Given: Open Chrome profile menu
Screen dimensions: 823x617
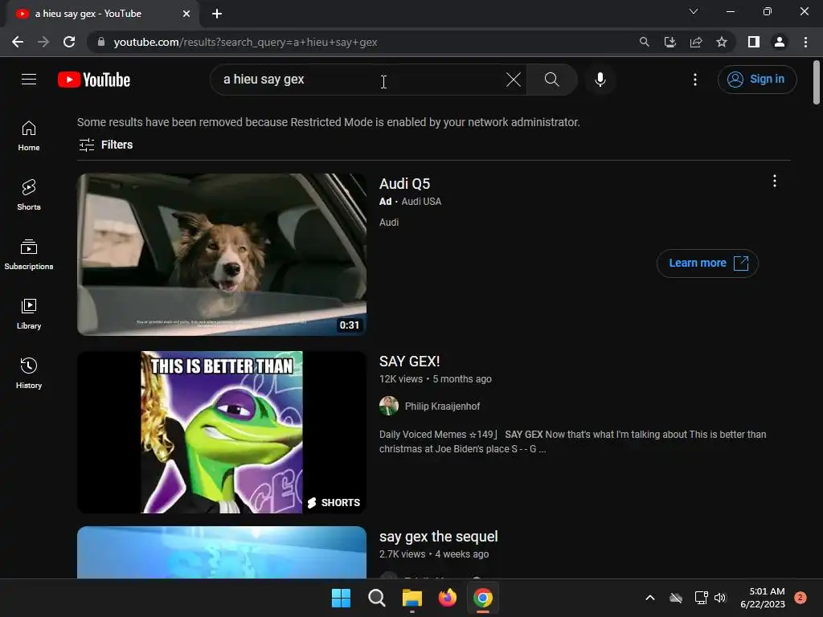Looking at the screenshot, I should click(x=780, y=42).
